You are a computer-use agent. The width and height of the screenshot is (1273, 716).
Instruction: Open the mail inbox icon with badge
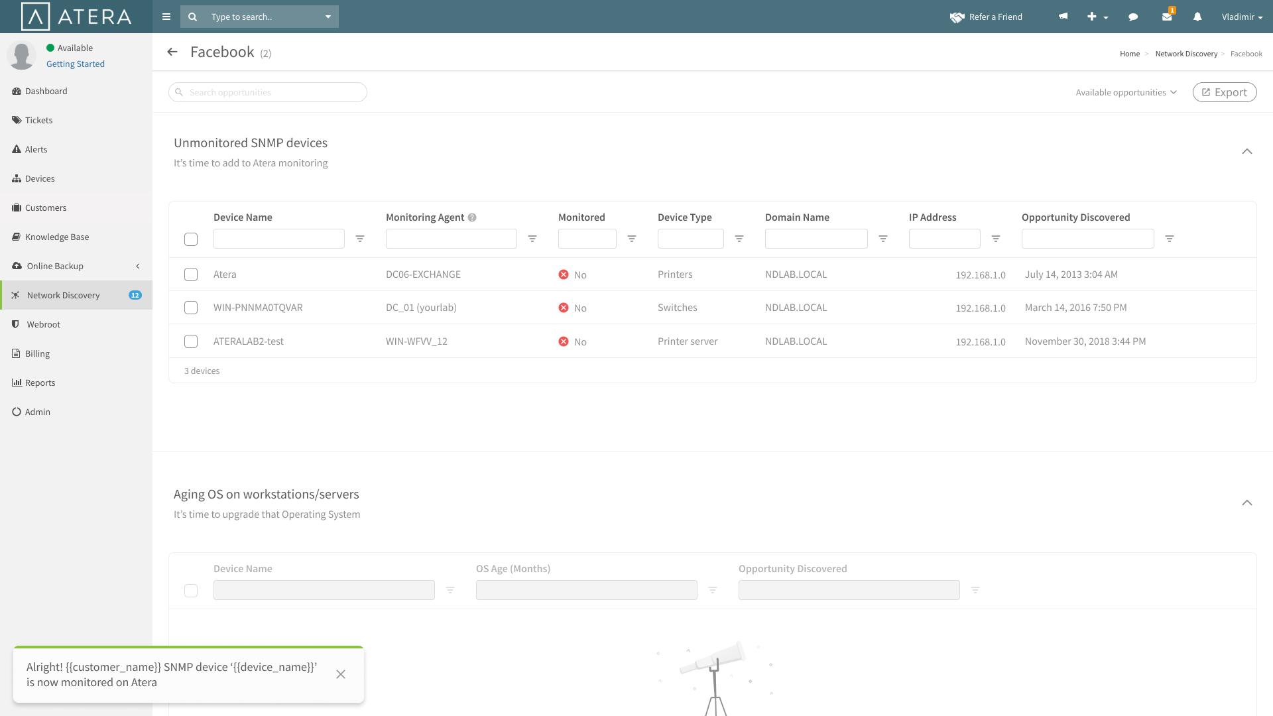[x=1168, y=16]
